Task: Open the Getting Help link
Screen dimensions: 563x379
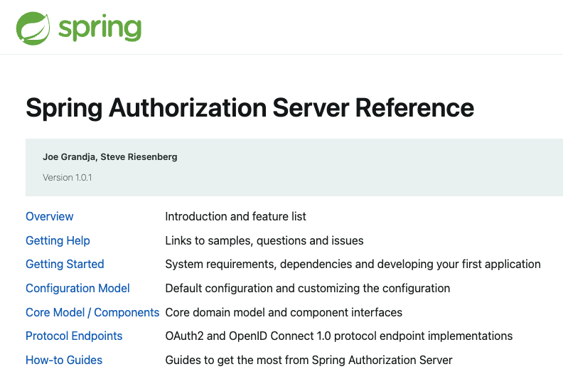Action: (x=58, y=240)
